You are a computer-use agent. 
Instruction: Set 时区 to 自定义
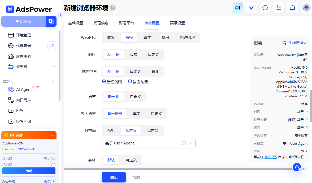tap(153, 54)
